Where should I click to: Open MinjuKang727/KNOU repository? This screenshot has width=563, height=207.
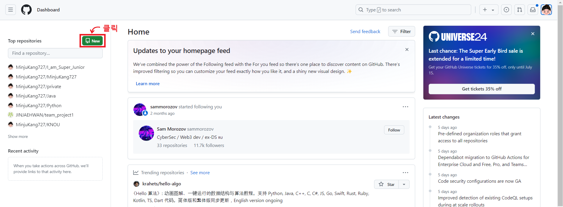38,125
